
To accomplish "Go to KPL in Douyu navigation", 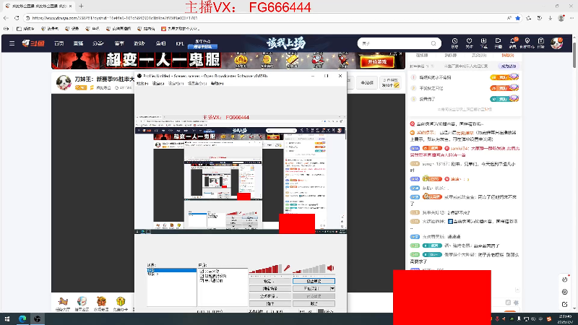I will click(180, 43).
